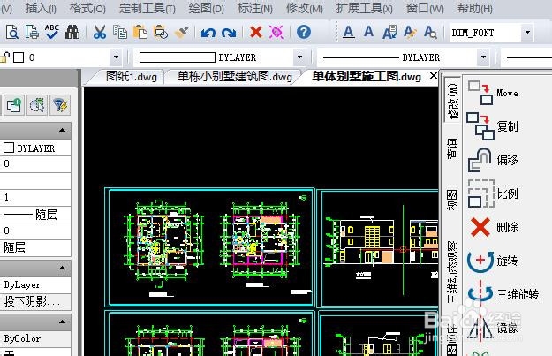Click the paste special clipboard icon
The image size is (552, 356).
[161, 33]
